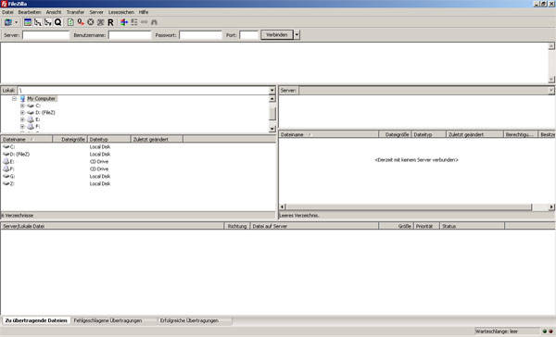Sort local list by Dateityp header
The height and width of the screenshot is (337, 556).
pyautogui.click(x=108, y=139)
